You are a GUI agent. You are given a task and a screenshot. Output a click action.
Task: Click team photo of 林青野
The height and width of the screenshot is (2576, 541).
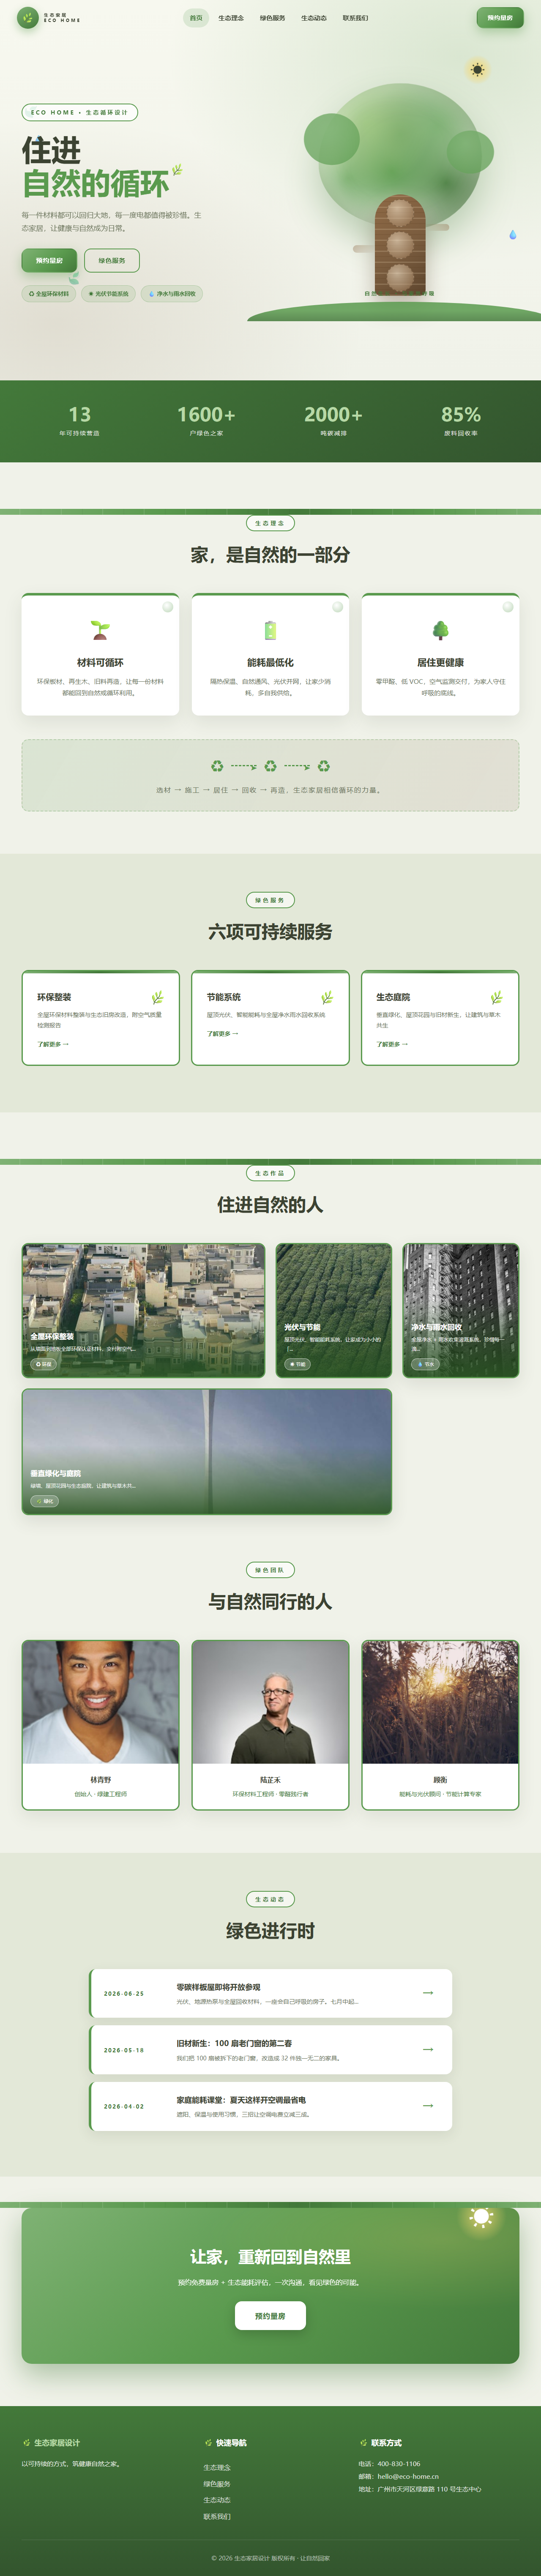coord(100,1702)
